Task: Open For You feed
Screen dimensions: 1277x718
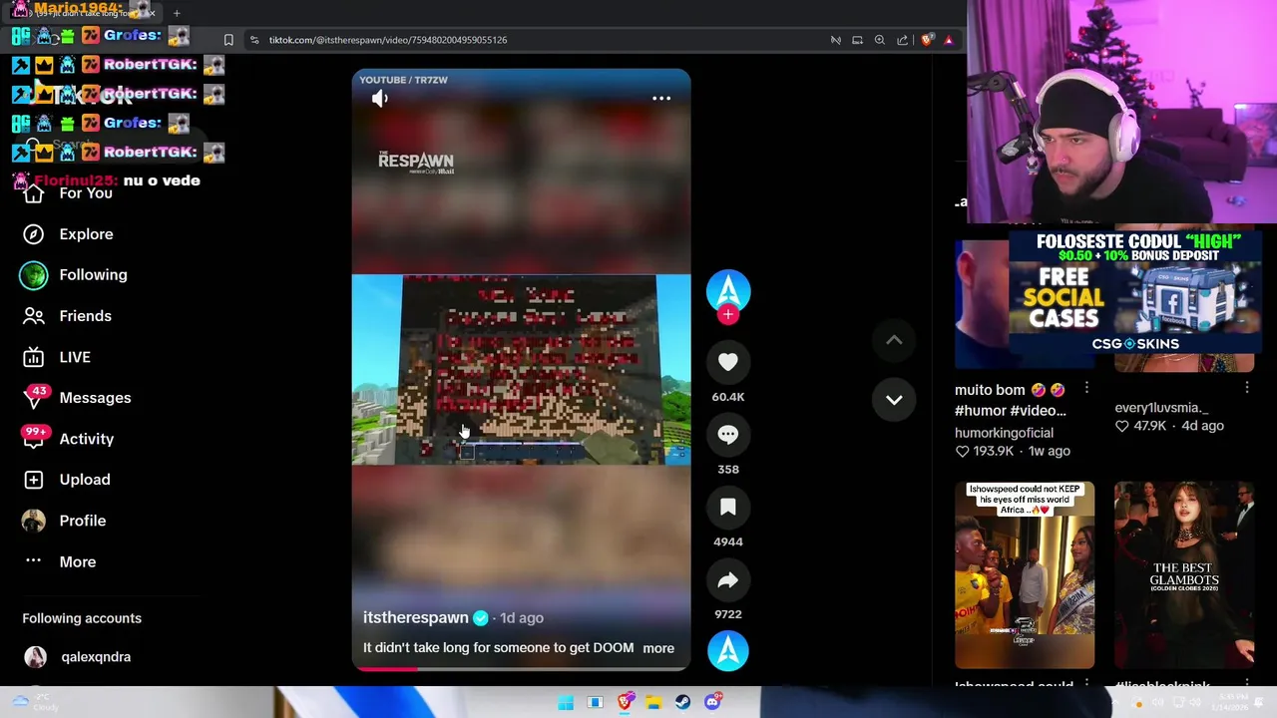Action: click(86, 193)
